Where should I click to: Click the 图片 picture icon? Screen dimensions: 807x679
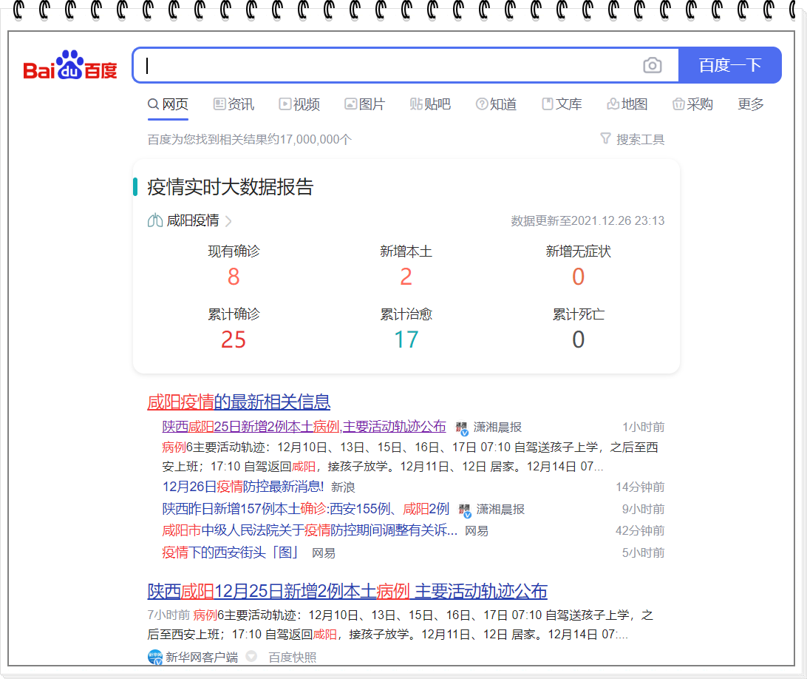[x=350, y=104]
